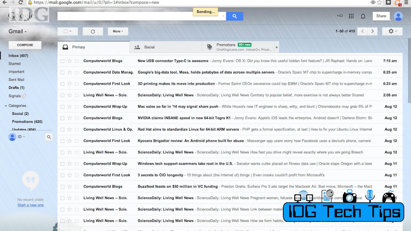Open the Sent Mail folder
This screenshot has width=411, height=231.
click(x=16, y=80)
